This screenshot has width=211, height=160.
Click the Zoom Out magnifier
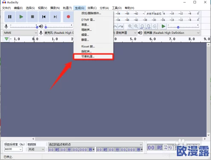[136, 27]
